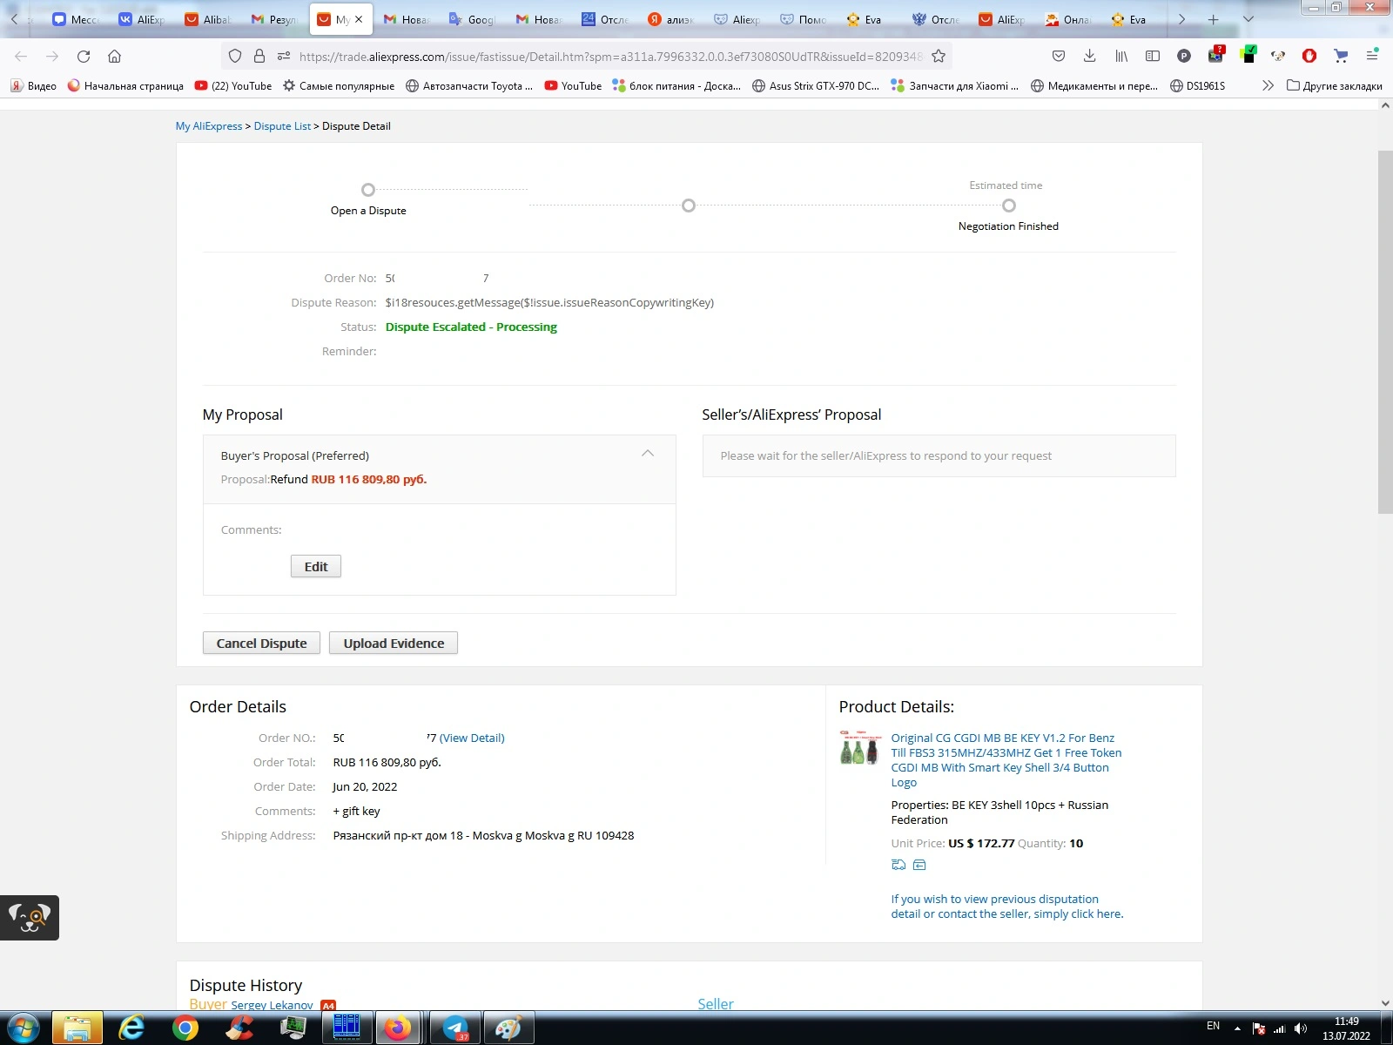Open the DS1961S bookmark
The image size is (1393, 1045).
[1197, 85]
